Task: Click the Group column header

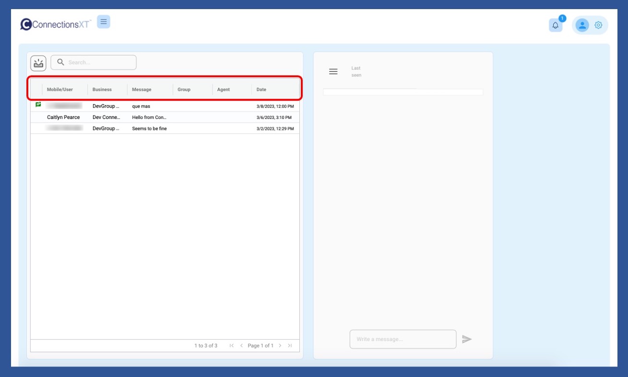Action: pos(184,90)
